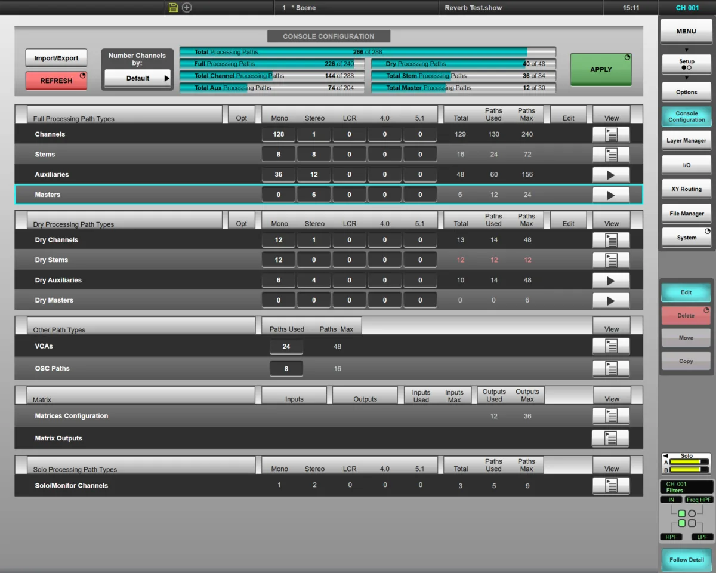Toggle the IN quick control button
This screenshot has height=573, width=716.
pyautogui.click(x=671, y=500)
